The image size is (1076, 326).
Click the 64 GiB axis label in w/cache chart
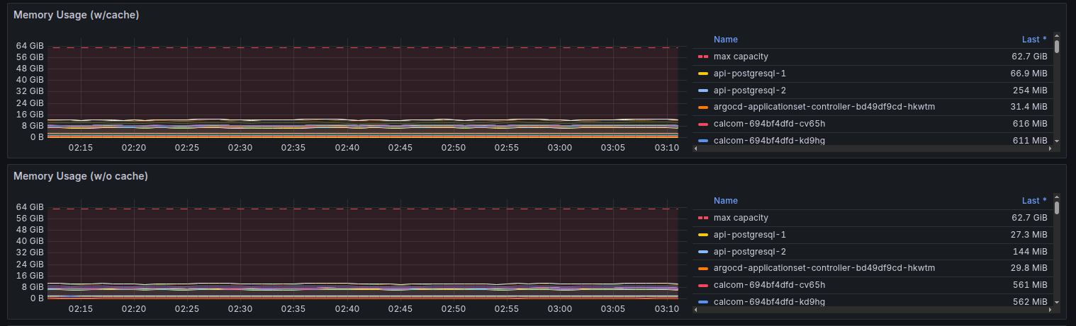(x=30, y=45)
